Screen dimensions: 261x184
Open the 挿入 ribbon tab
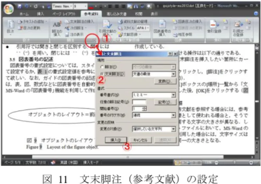point(40,14)
